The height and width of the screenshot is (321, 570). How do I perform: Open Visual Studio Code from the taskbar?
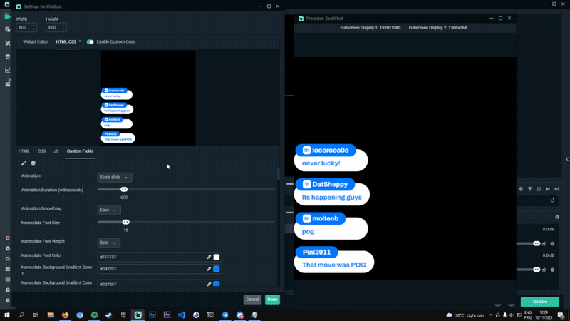click(x=182, y=315)
